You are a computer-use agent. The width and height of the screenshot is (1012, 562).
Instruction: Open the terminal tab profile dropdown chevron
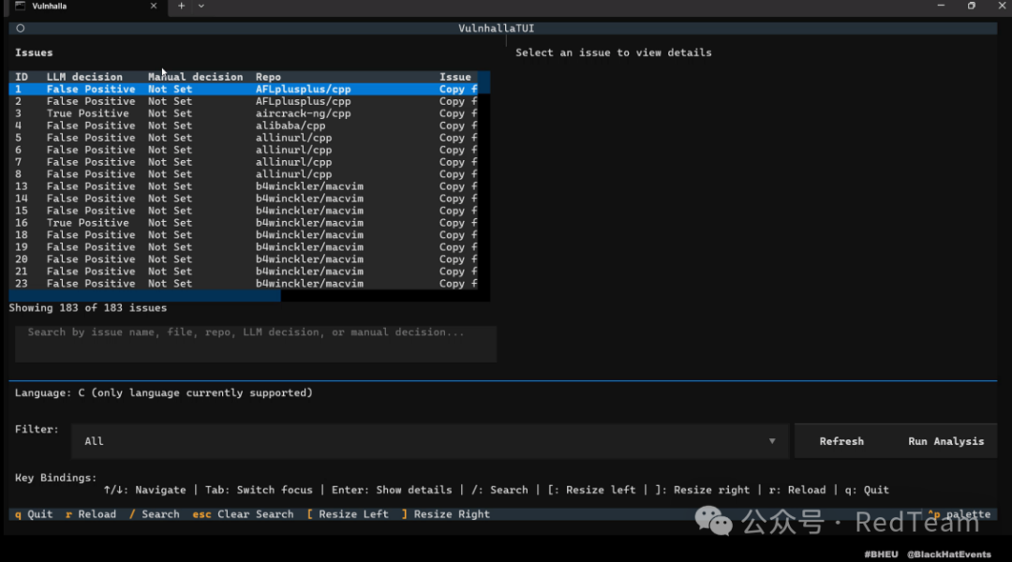click(201, 6)
